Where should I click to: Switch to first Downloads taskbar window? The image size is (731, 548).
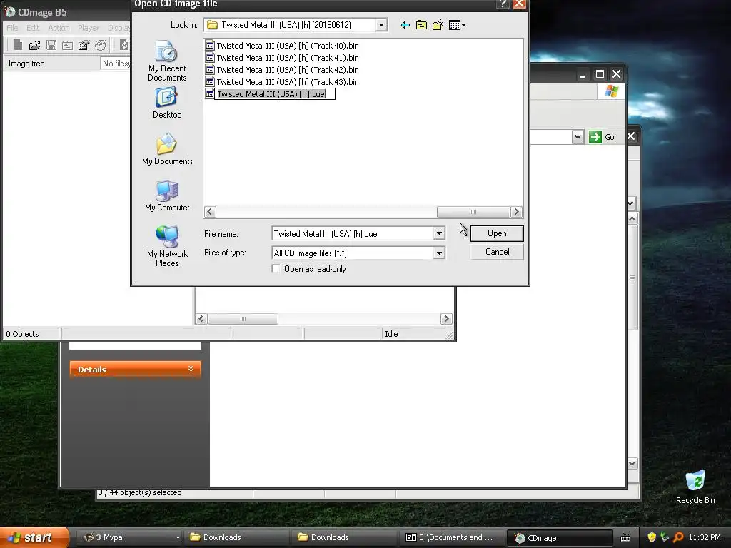click(x=237, y=537)
